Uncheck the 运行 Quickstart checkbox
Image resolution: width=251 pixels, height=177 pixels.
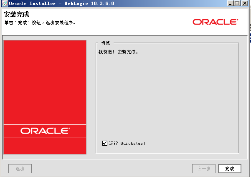pyautogui.click(x=105, y=143)
